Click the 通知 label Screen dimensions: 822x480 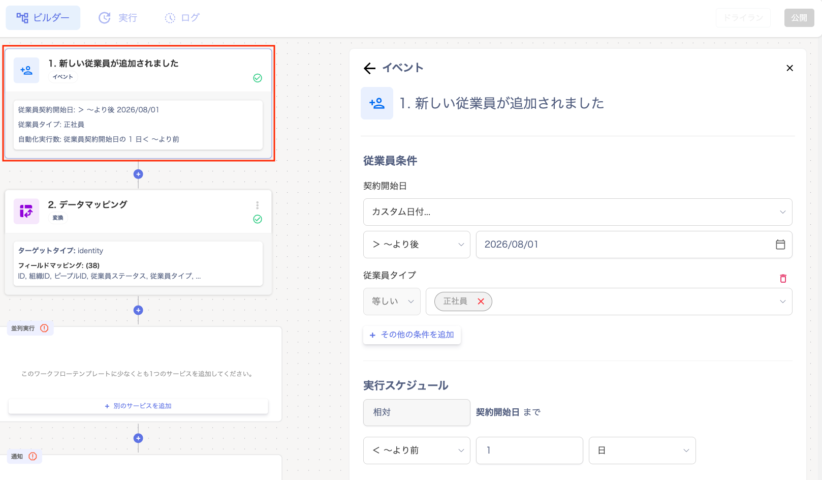coord(17,457)
